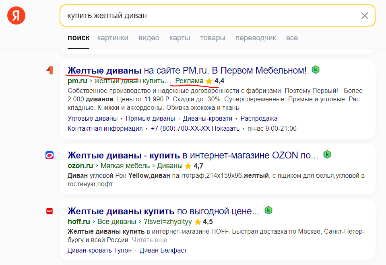Click the Yandex logo
Image resolution: width=386 pixels, height=265 pixels.
pyautogui.click(x=16, y=16)
